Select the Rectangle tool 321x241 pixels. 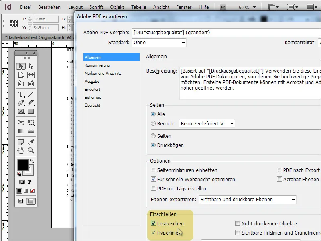pos(31,111)
